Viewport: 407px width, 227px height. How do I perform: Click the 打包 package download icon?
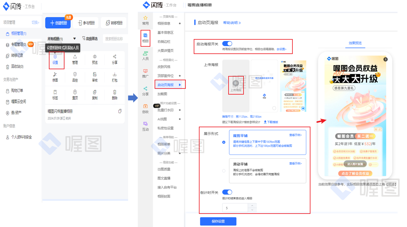coord(115,74)
